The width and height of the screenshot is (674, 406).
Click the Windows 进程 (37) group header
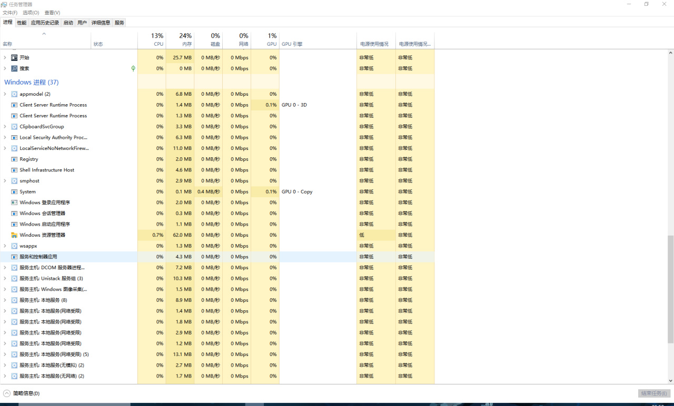(32, 82)
